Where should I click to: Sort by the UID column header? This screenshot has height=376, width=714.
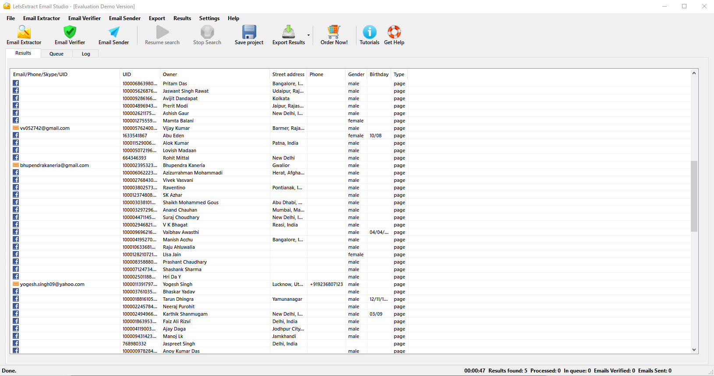tap(140, 74)
